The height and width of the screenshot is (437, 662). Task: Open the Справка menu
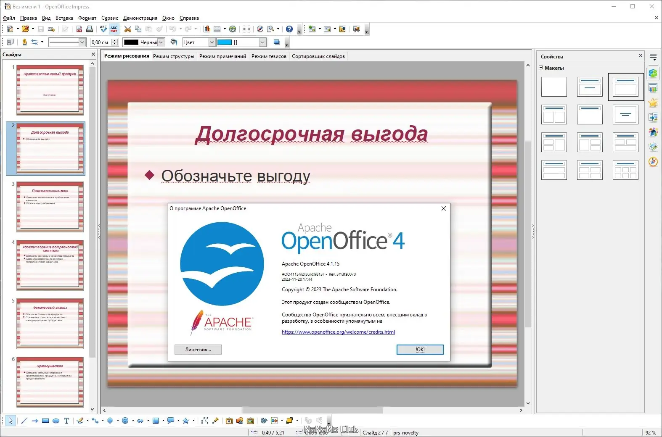(189, 18)
